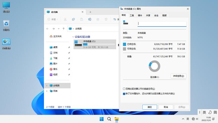Viewport: 218px width, 123px height.
Task: Unpin 下载 via its pin icon
Action: (x=69, y=58)
